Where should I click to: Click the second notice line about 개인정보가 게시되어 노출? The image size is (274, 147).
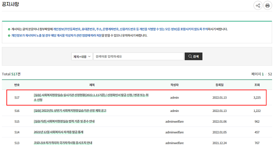(x=79, y=35)
